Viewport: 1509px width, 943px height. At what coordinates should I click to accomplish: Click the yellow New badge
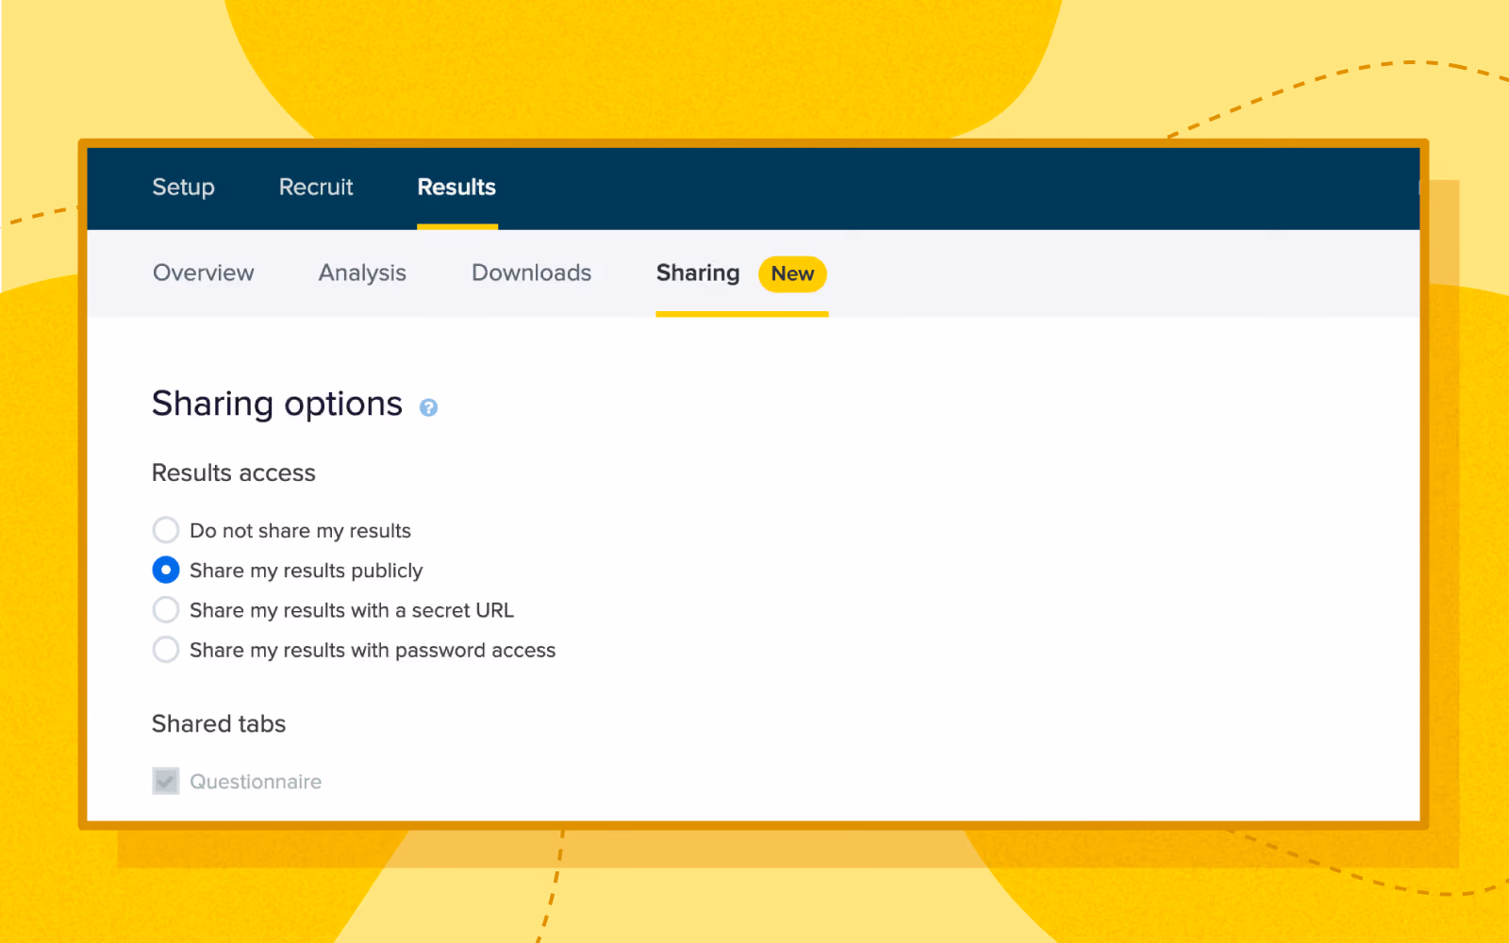[792, 273]
